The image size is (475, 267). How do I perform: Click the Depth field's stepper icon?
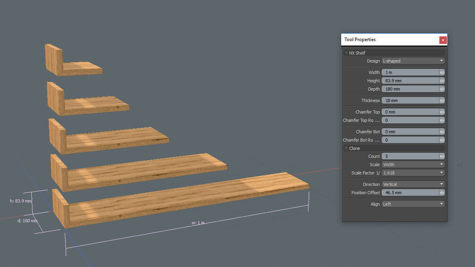pyautogui.click(x=442, y=89)
